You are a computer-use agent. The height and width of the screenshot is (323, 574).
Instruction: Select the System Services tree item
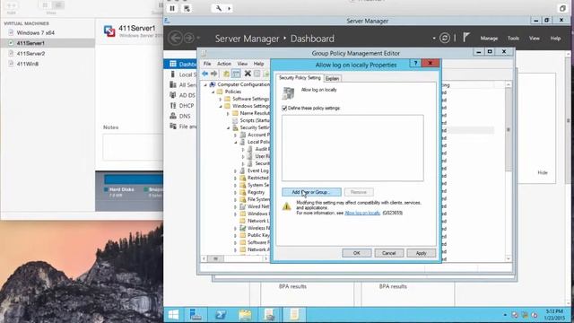pyautogui.click(x=255, y=185)
